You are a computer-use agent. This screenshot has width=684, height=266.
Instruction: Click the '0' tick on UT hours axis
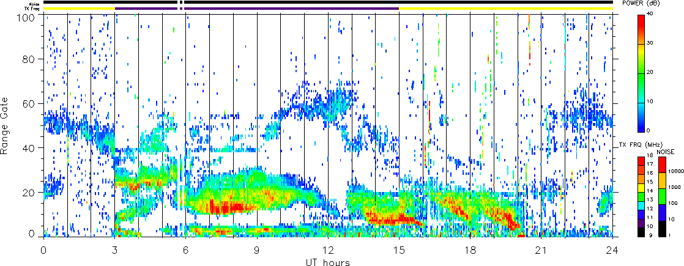click(43, 249)
